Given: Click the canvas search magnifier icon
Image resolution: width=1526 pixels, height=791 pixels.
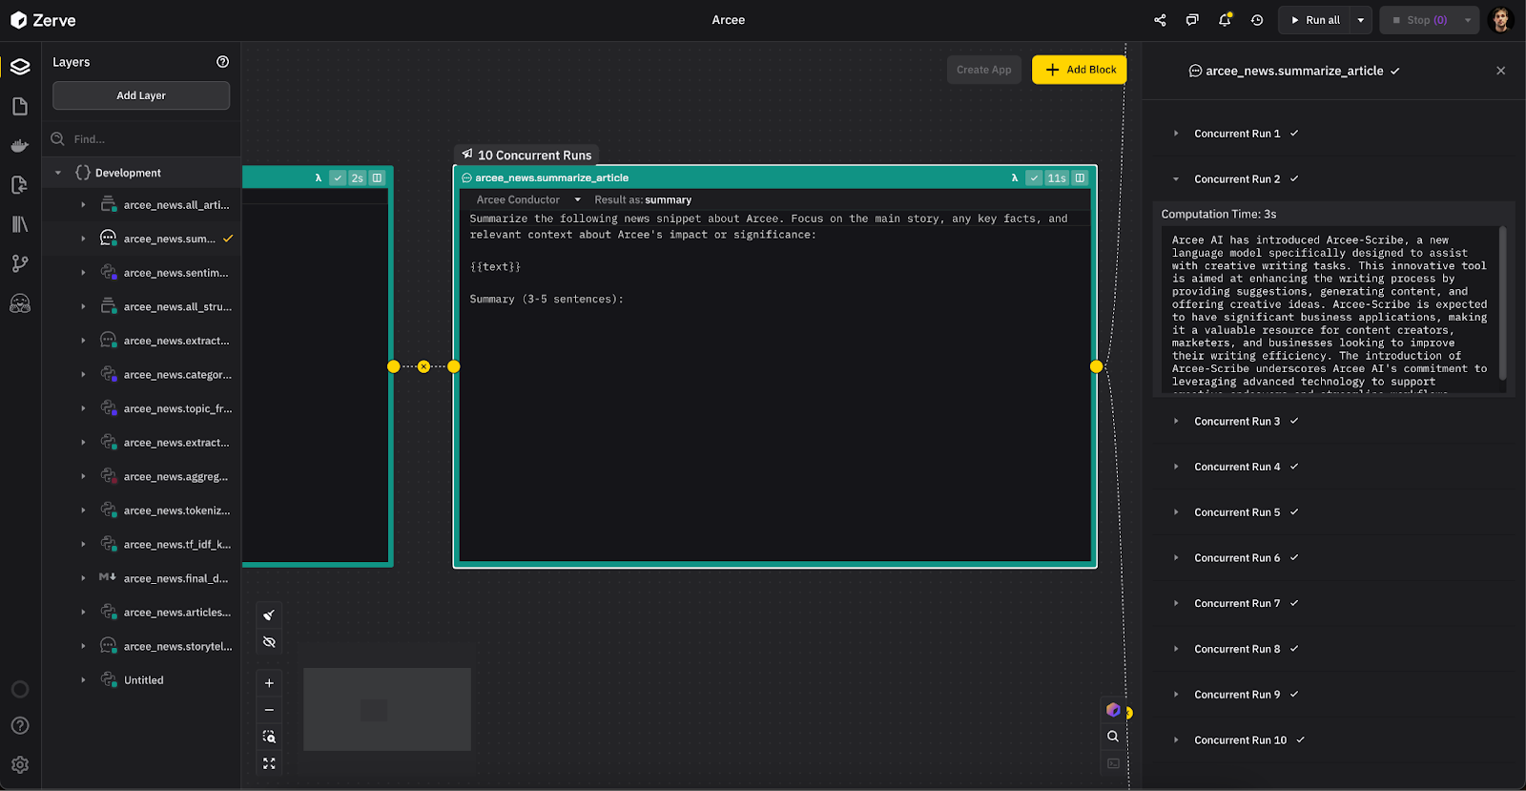Looking at the screenshot, I should [x=1113, y=737].
